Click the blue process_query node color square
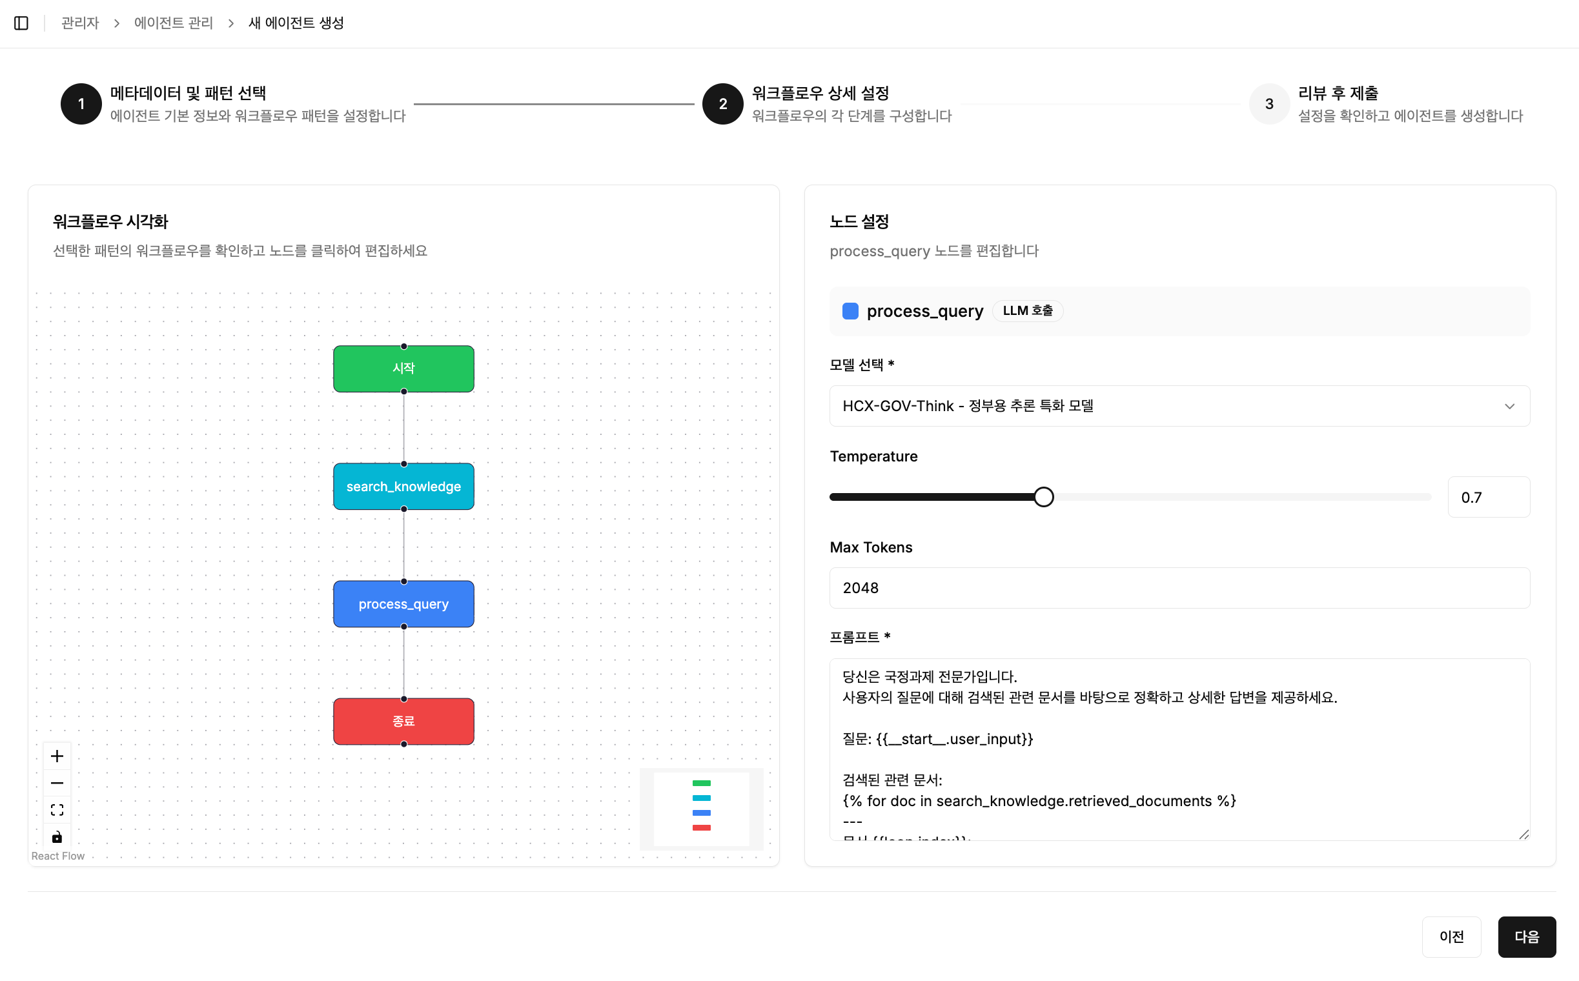This screenshot has height=981, width=1579. (x=850, y=311)
